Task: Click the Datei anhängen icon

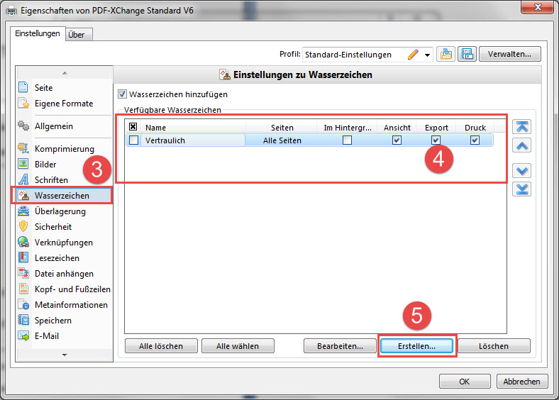Action: [23, 274]
